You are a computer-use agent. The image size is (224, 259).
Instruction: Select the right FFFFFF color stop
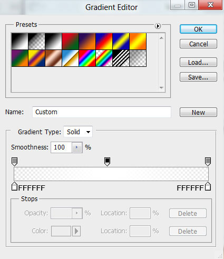click(208, 186)
